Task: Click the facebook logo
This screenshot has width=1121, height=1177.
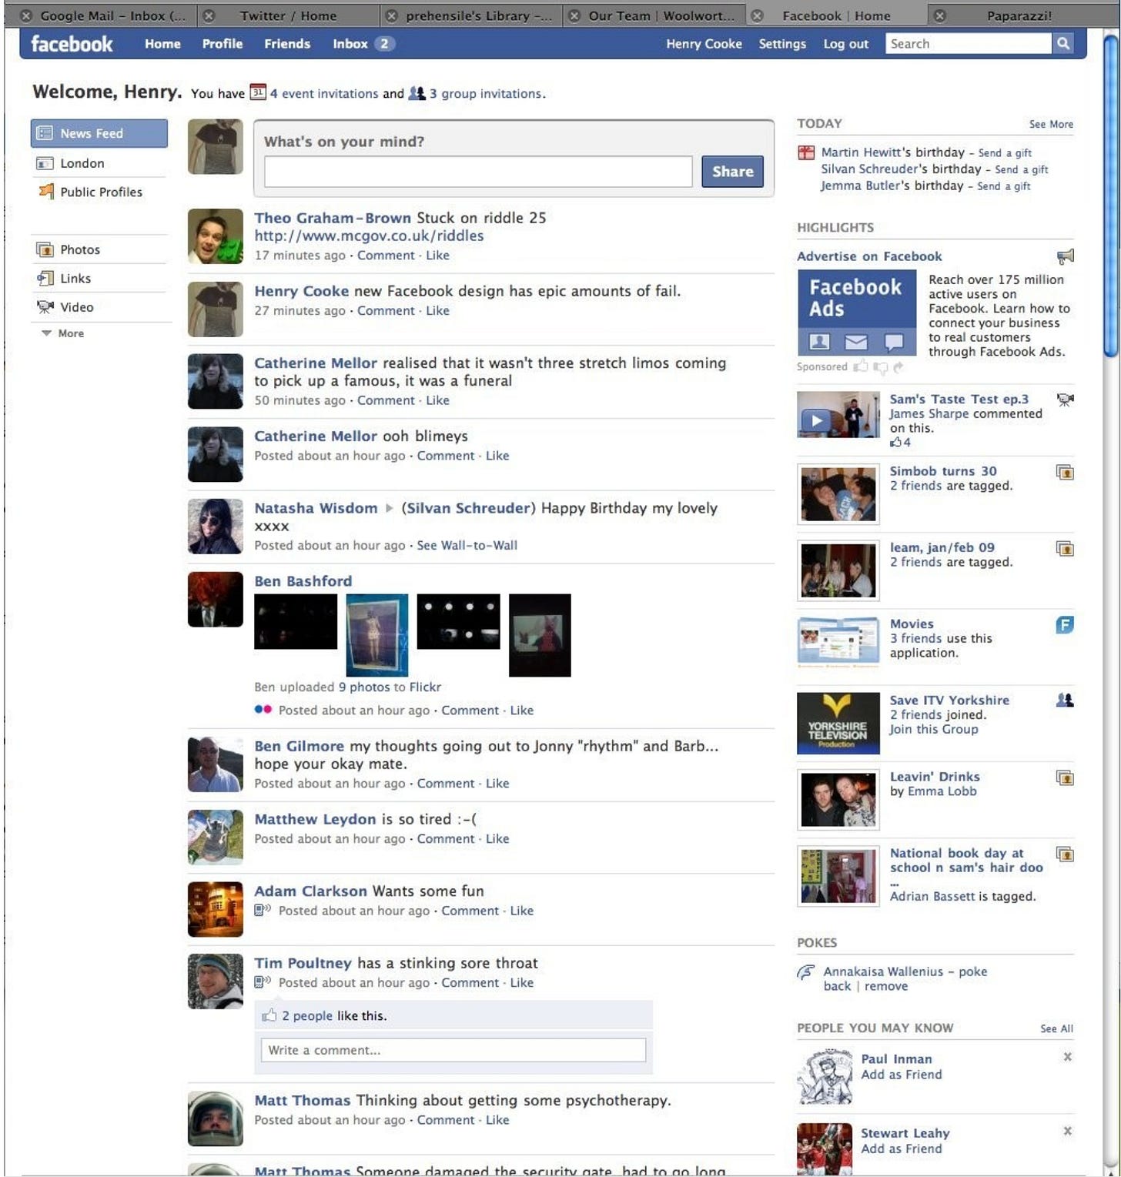Action: (x=72, y=44)
